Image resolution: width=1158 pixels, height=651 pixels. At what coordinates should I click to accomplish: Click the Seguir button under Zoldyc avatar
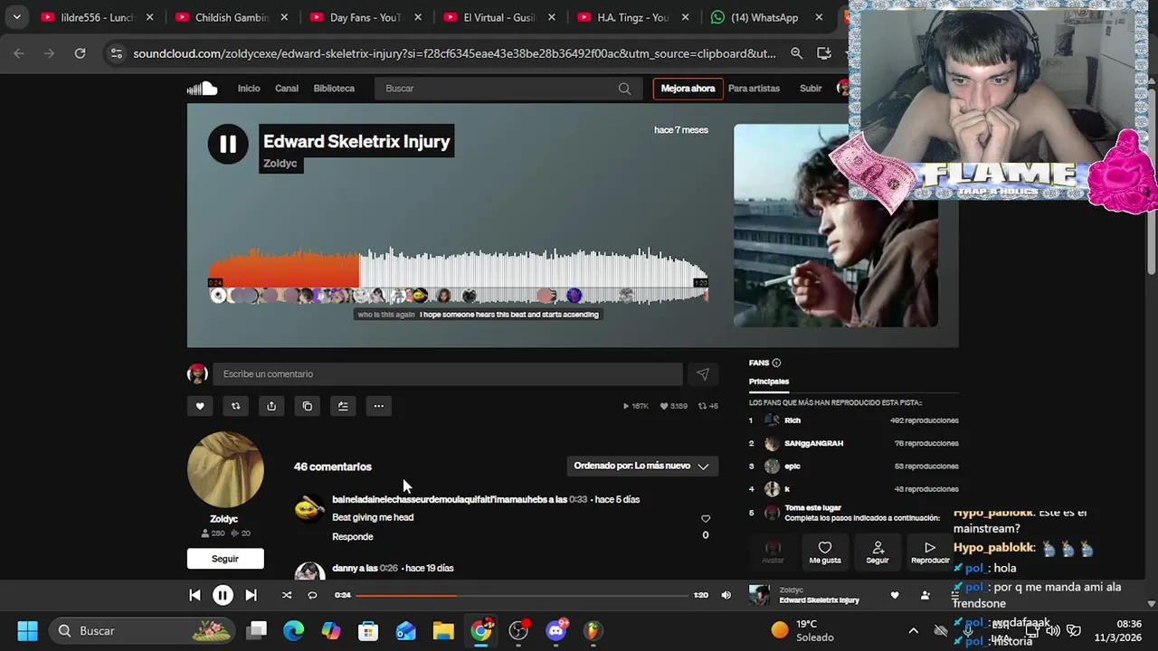click(225, 559)
